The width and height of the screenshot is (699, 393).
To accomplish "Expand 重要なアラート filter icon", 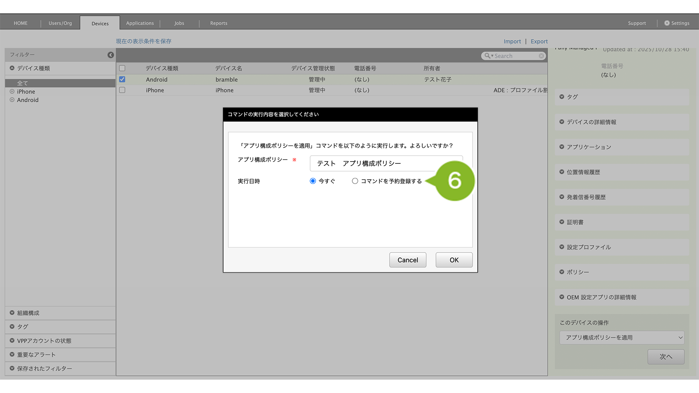I will pyautogui.click(x=12, y=354).
